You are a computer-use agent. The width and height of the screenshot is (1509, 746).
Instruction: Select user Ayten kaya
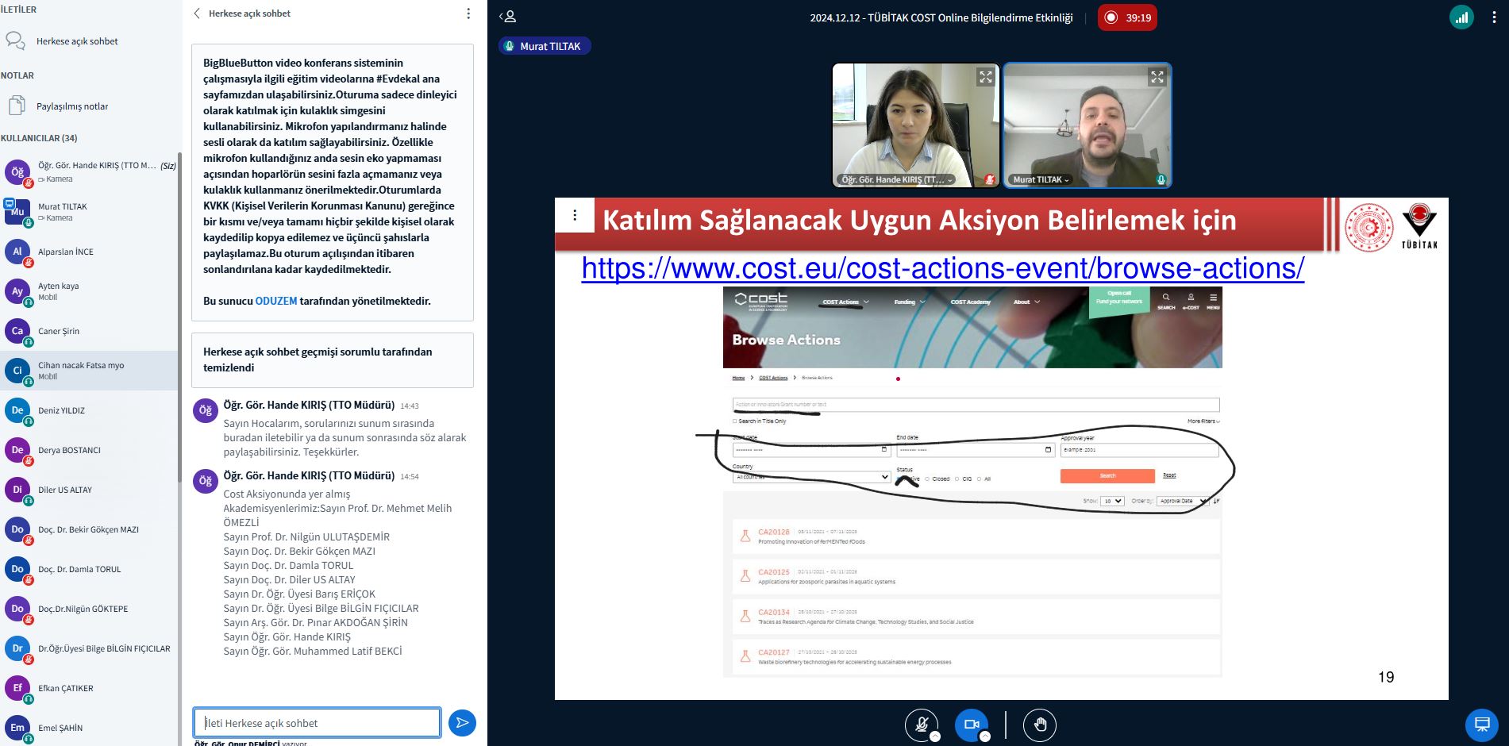[90, 291]
